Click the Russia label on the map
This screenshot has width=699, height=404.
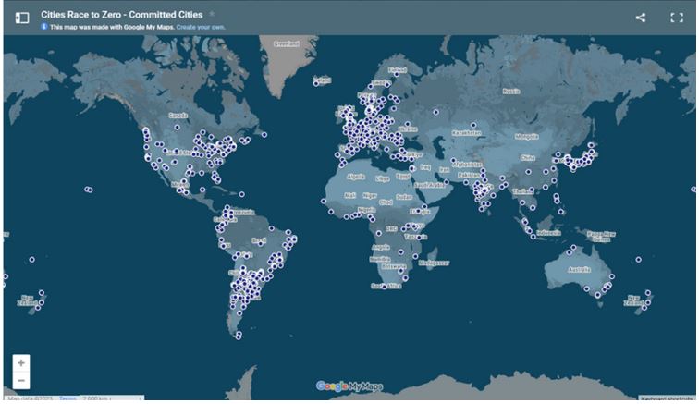[510, 92]
